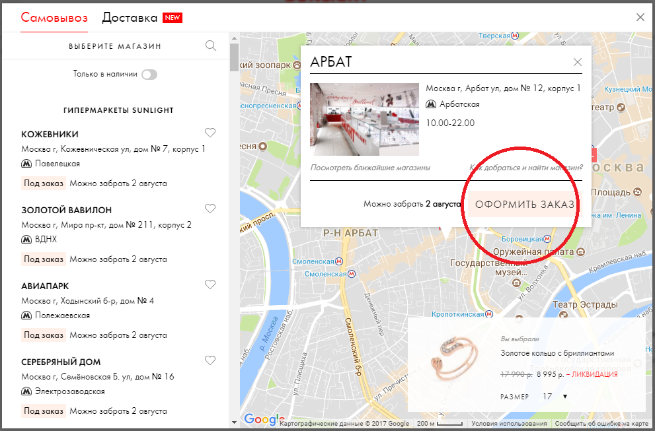The height and width of the screenshot is (431, 655).
Task: Click the ЛИКВИДАЦИЯ sale label
Action: pyautogui.click(x=595, y=374)
